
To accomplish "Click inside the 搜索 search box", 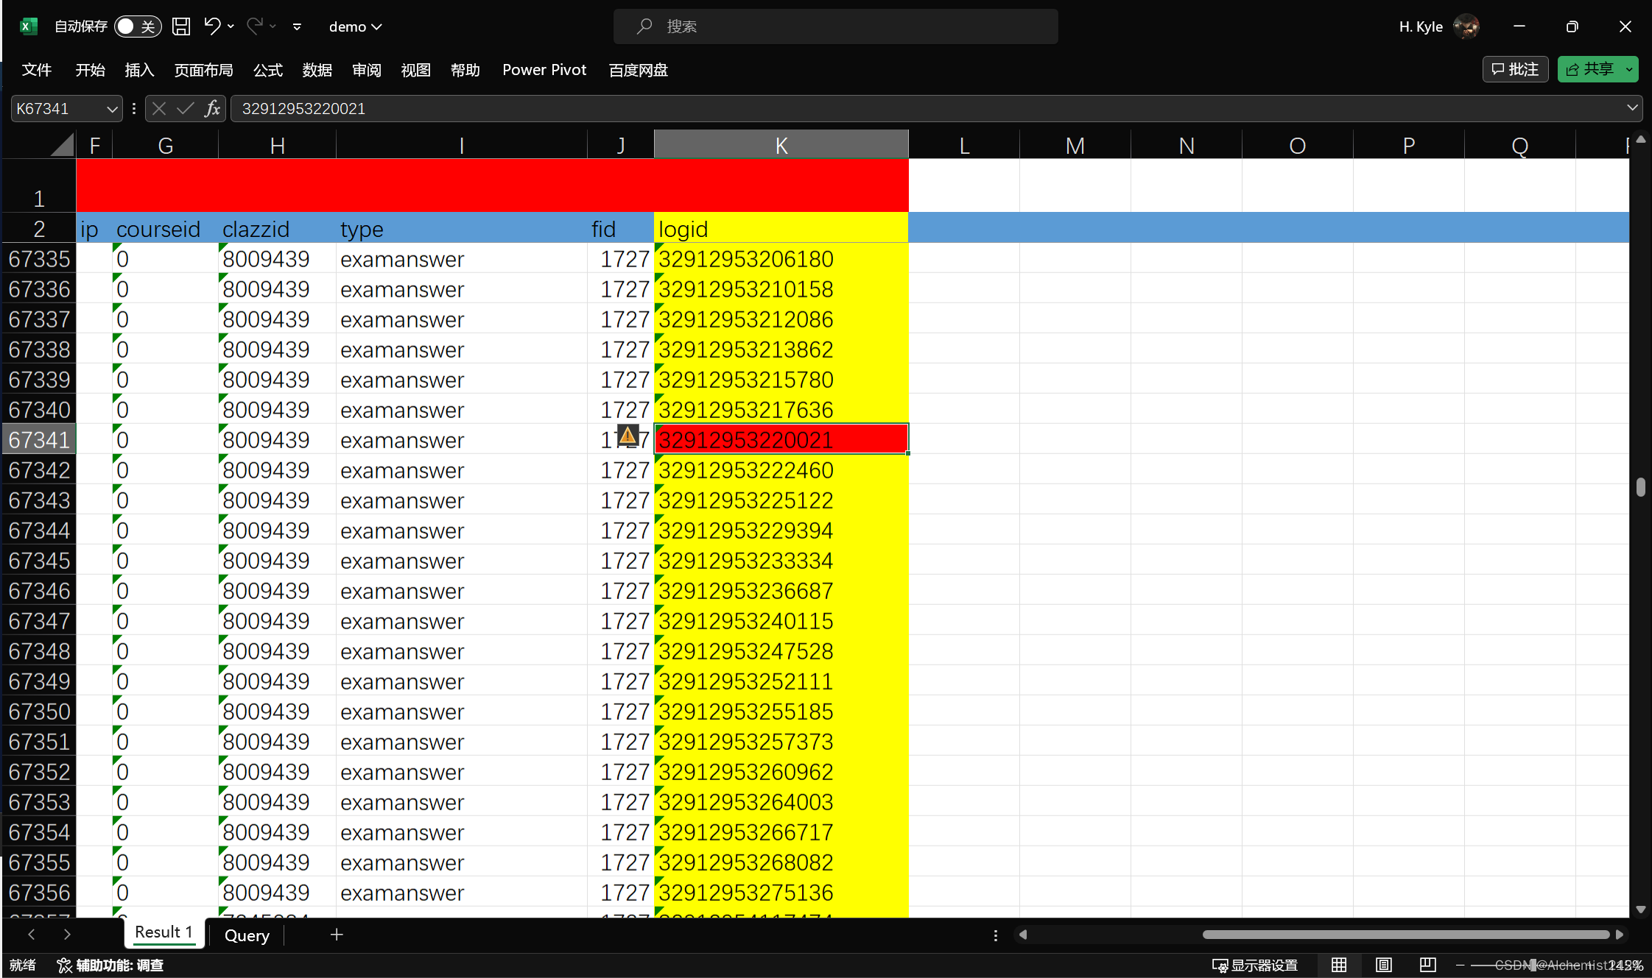I will 832,26.
